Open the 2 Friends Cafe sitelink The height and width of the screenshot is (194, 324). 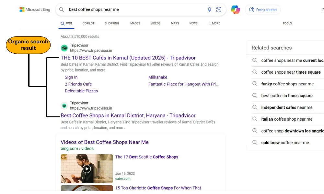click(78, 84)
